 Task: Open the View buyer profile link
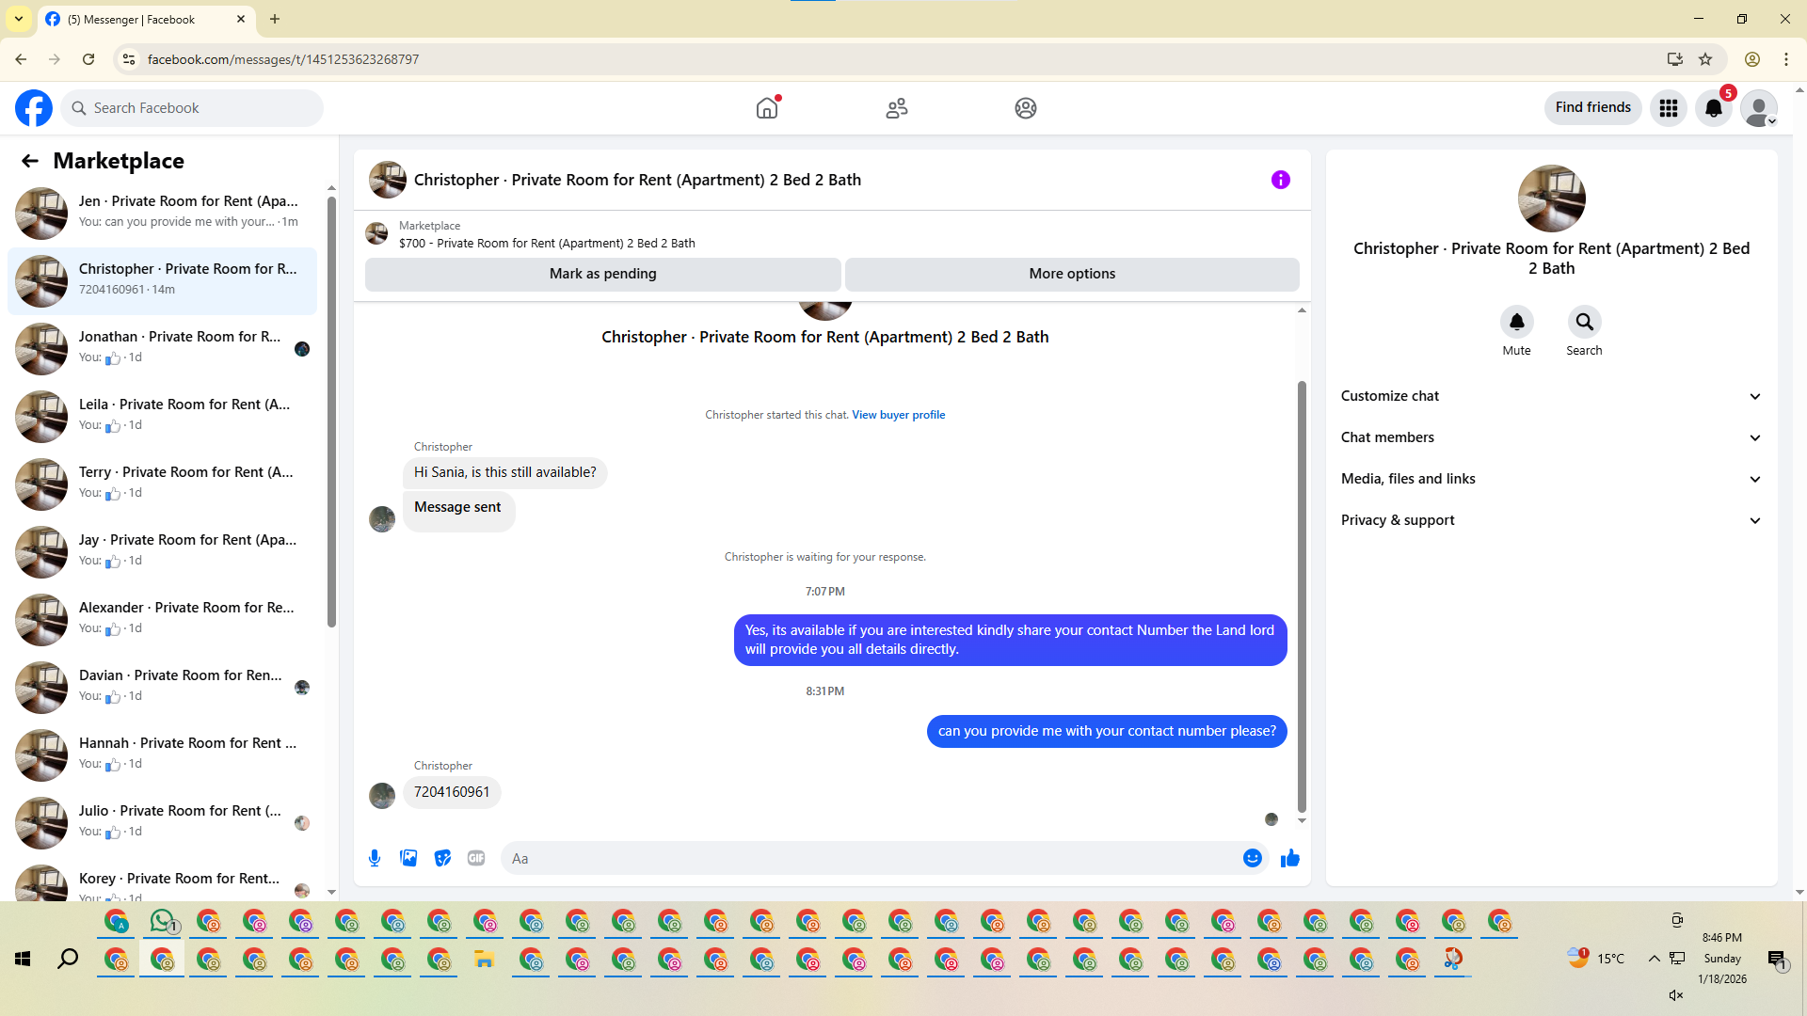(x=898, y=415)
